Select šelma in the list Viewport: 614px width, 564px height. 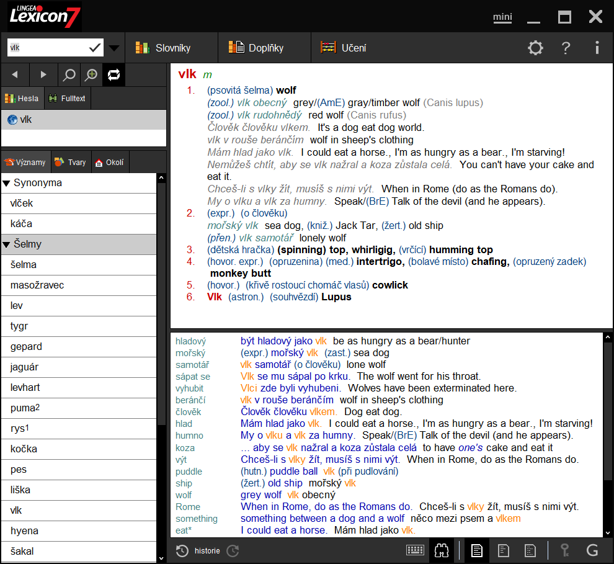(x=79, y=265)
